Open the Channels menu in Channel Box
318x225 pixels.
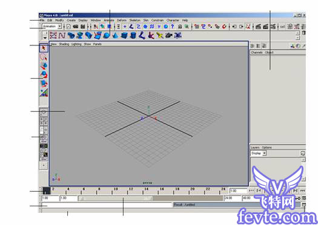[x=257, y=52]
